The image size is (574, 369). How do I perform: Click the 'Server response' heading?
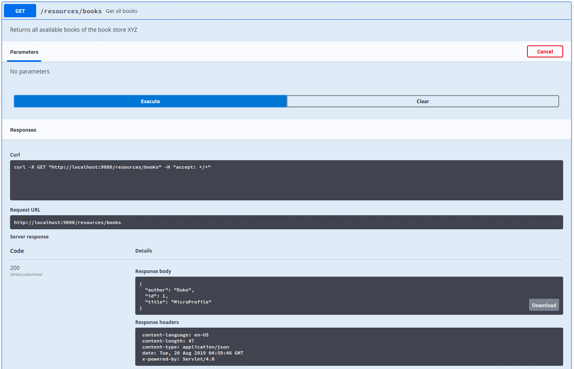pyautogui.click(x=29, y=237)
